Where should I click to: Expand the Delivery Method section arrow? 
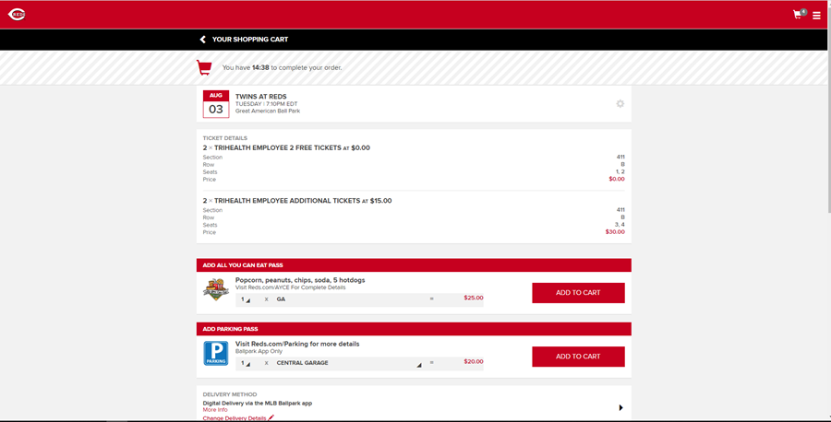point(620,408)
